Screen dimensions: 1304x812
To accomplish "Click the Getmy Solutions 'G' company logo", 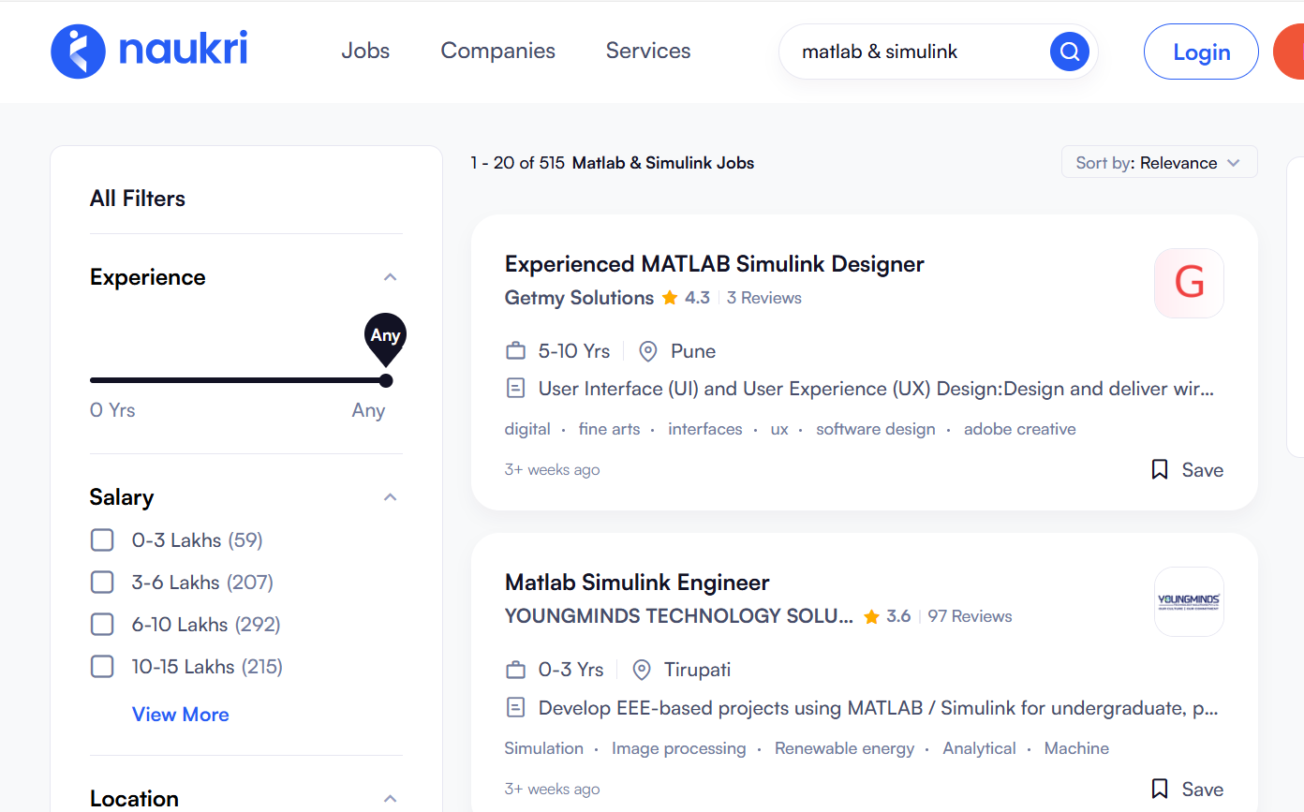I will click(1189, 283).
